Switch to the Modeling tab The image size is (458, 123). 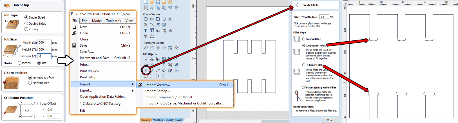coord(158,120)
